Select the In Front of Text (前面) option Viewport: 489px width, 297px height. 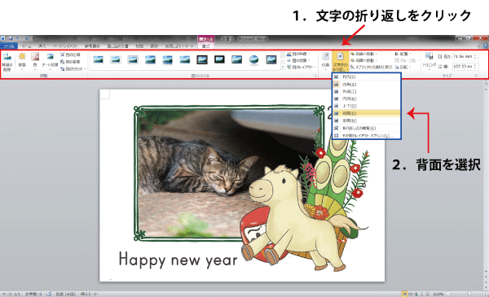[x=366, y=120]
